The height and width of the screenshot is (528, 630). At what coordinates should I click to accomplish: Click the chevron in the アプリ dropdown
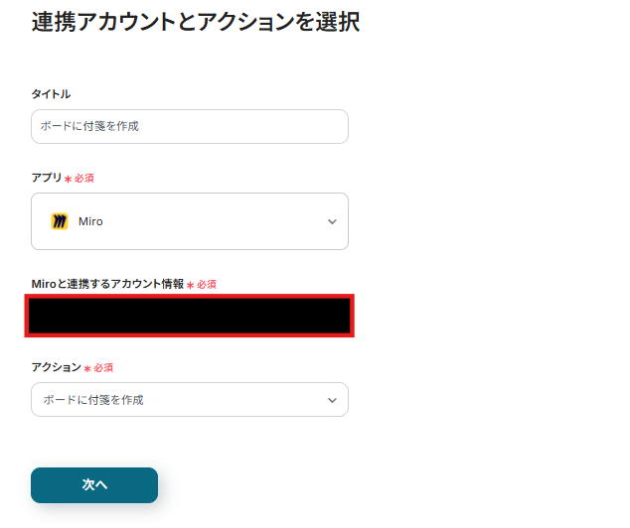332,221
